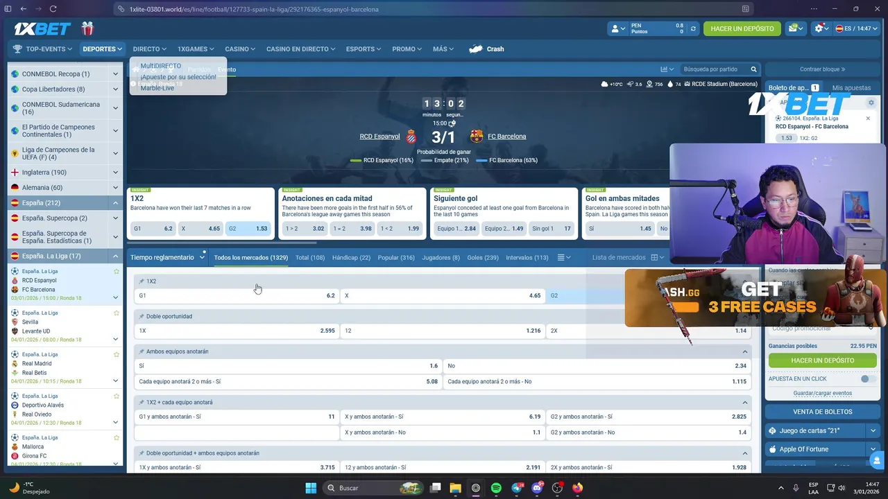
Task: Open the statistics chart dropdown
Action: pos(667,69)
